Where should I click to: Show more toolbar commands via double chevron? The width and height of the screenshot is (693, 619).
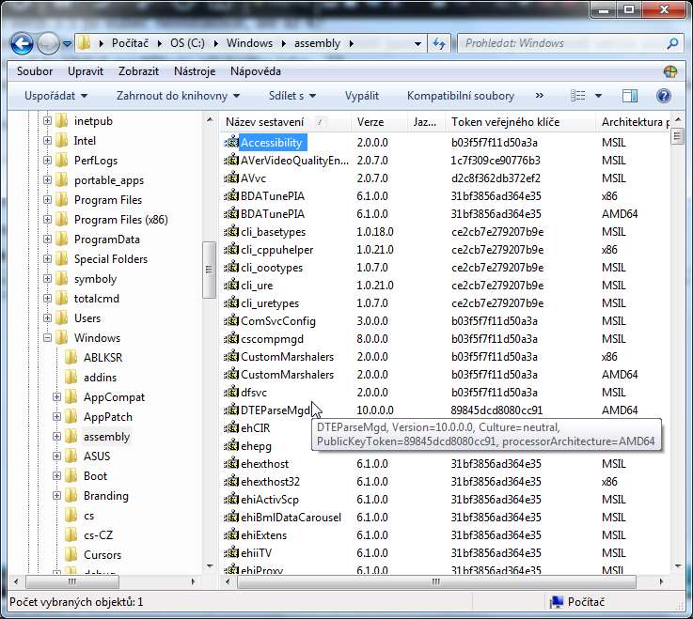tap(539, 96)
